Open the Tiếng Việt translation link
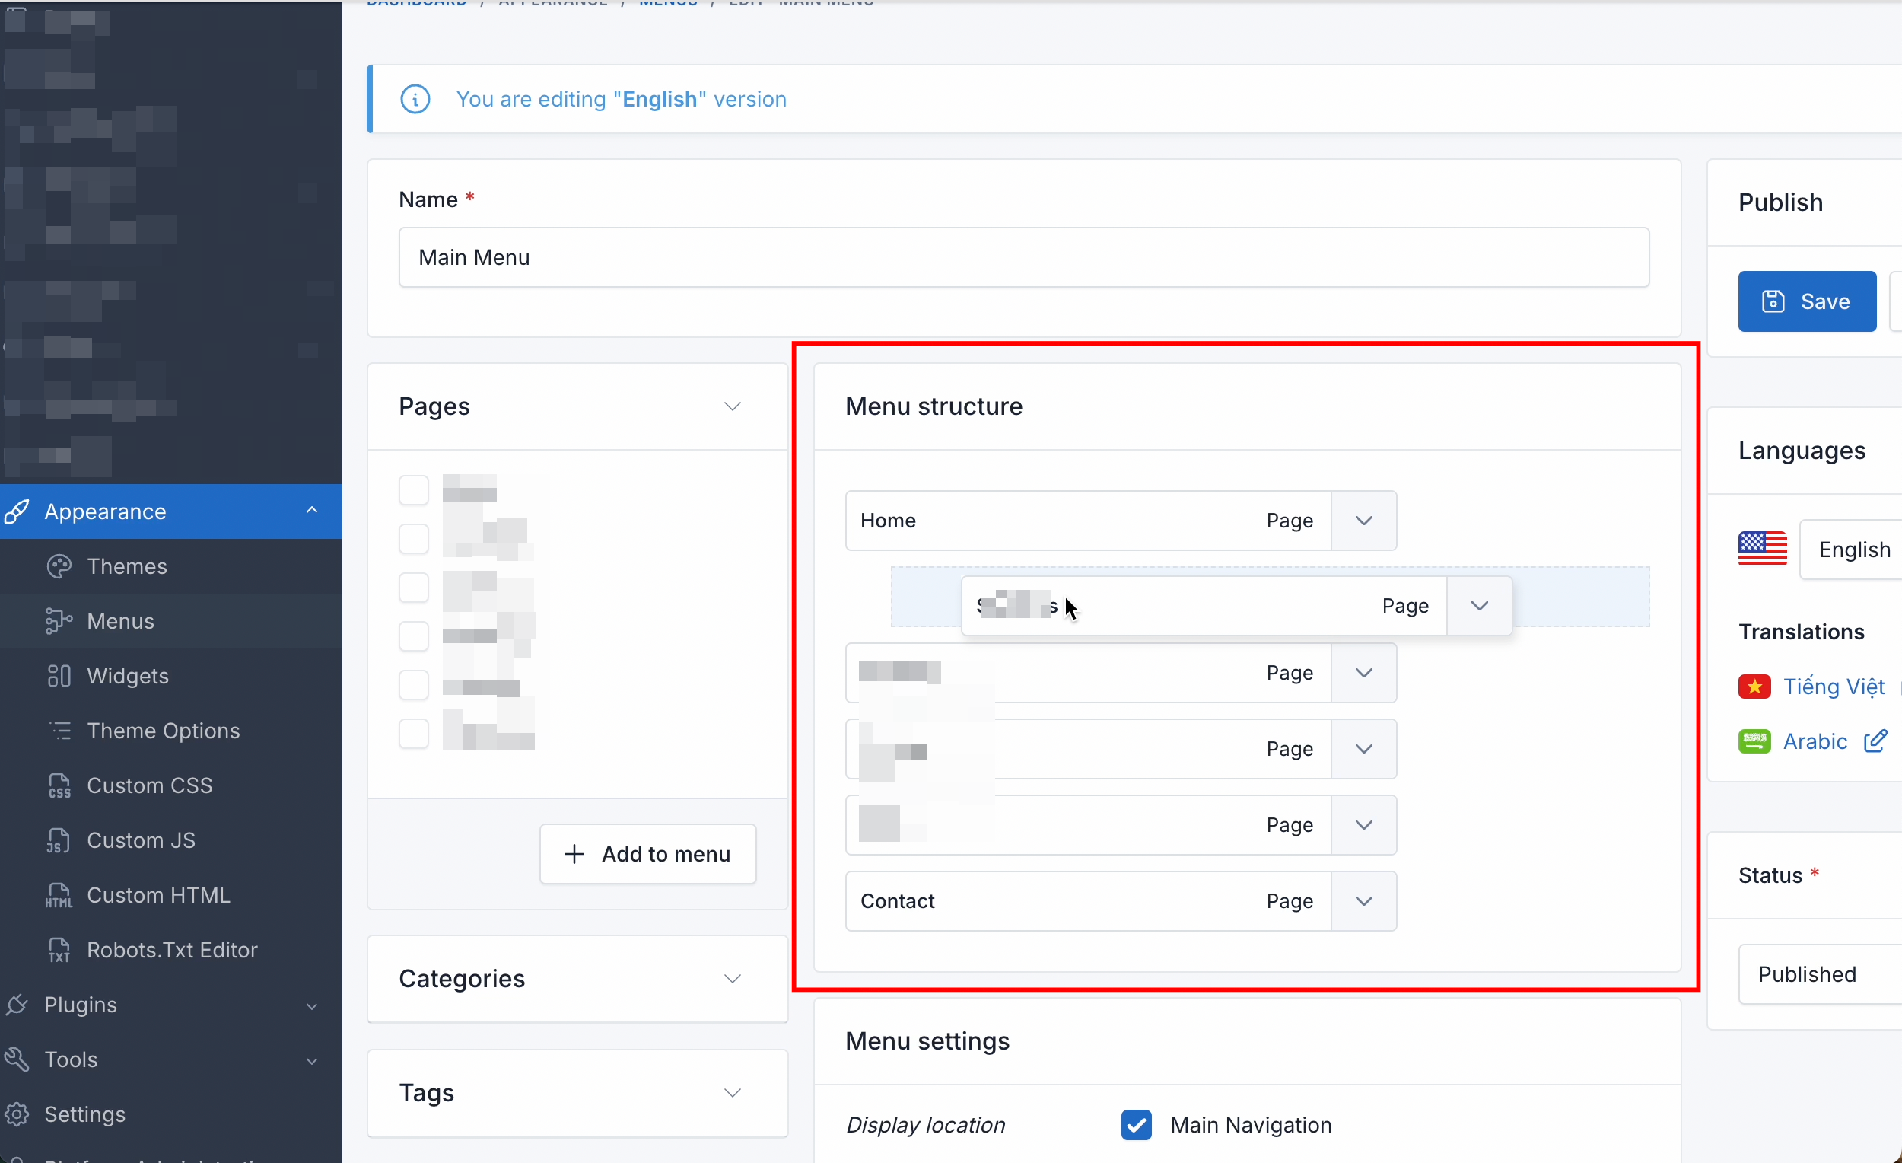 [1834, 687]
